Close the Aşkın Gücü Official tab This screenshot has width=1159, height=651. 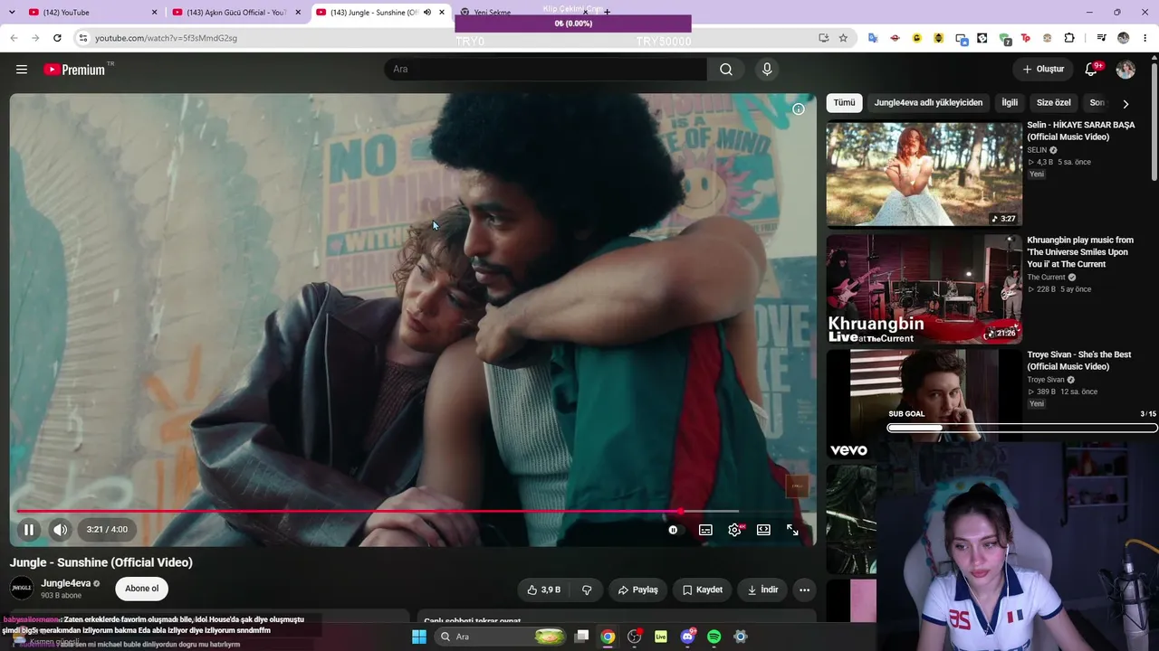coord(298,13)
